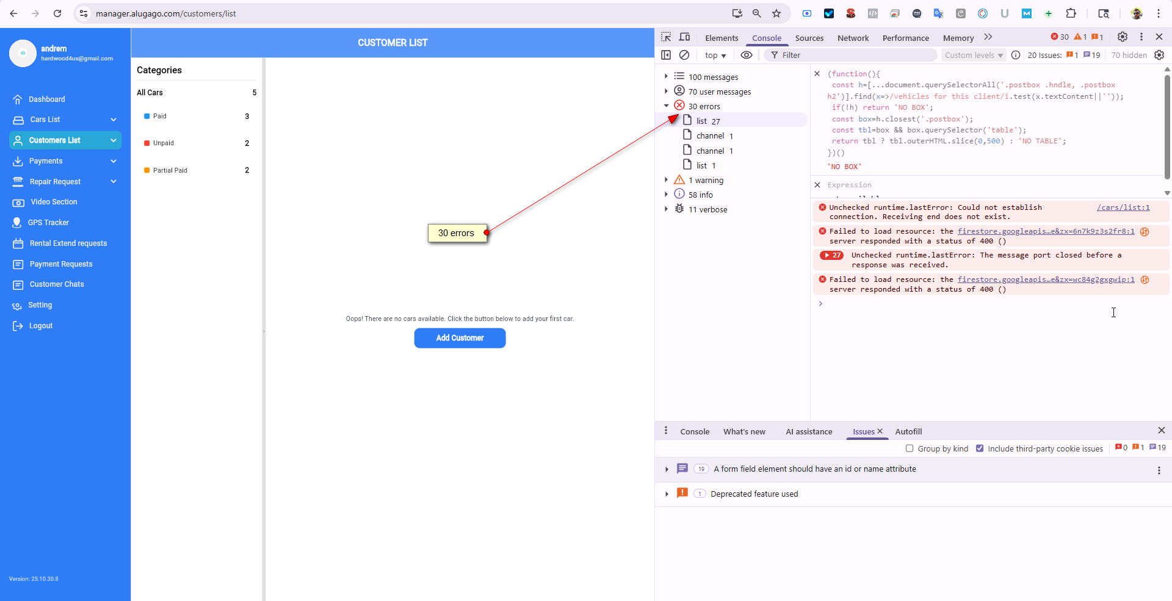
Task: Click the console sidebar toggle icon
Action: coord(666,55)
